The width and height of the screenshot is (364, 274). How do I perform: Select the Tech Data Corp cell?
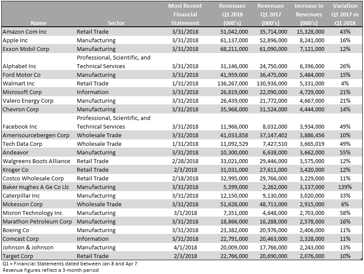pyautogui.click(x=22, y=144)
